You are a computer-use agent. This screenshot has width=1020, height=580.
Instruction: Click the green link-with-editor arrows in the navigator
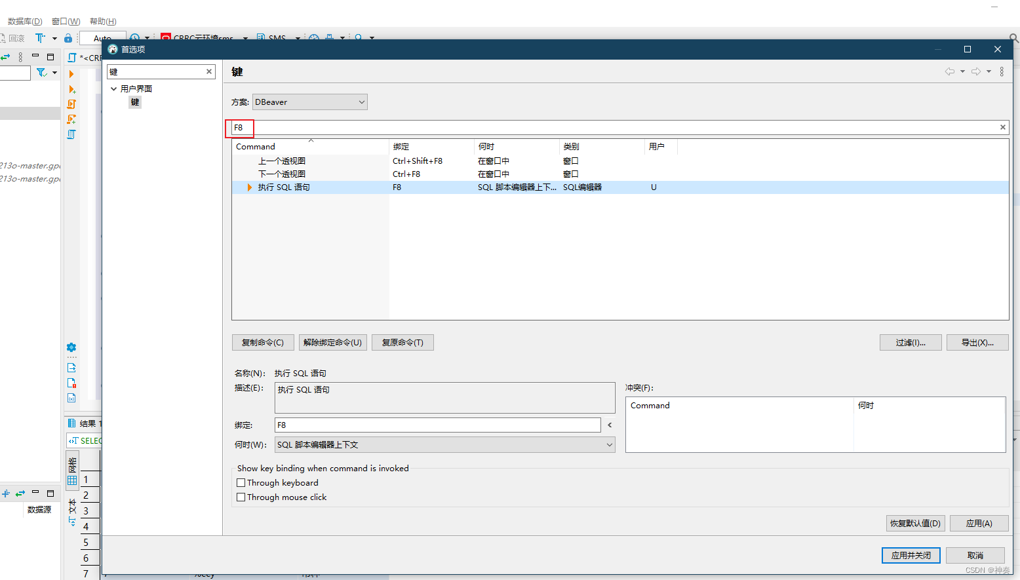click(x=5, y=57)
